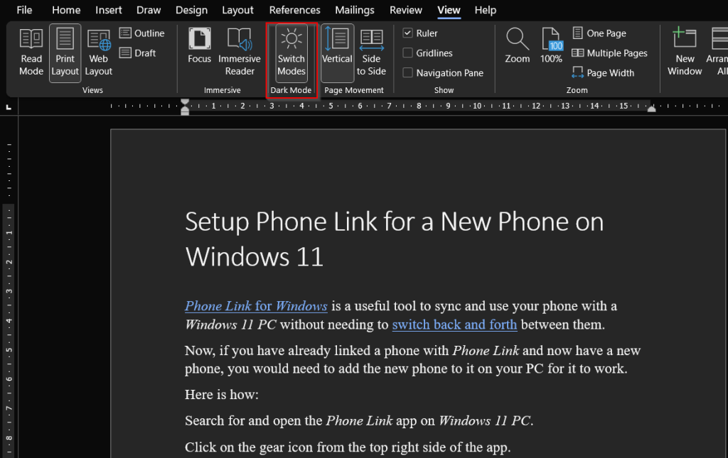Choose Multiple Pages zoom
The width and height of the screenshot is (728, 458).
[x=609, y=53]
